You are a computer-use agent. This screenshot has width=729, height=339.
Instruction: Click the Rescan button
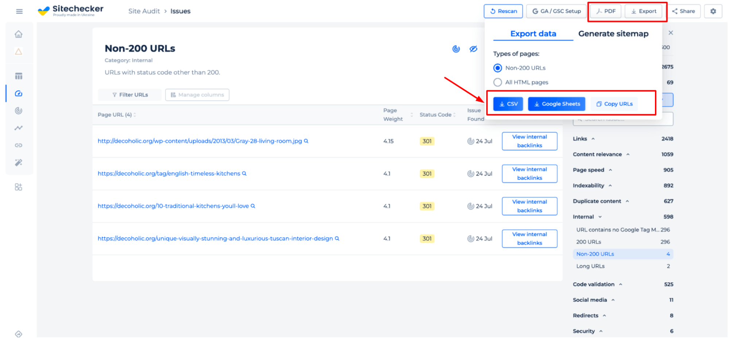(503, 11)
